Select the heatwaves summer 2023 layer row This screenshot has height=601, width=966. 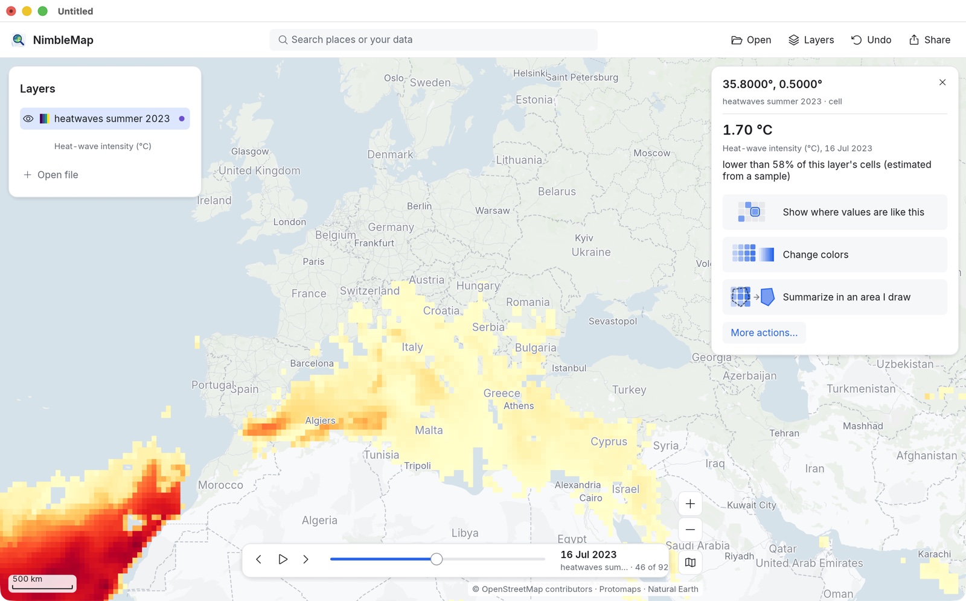click(x=105, y=119)
